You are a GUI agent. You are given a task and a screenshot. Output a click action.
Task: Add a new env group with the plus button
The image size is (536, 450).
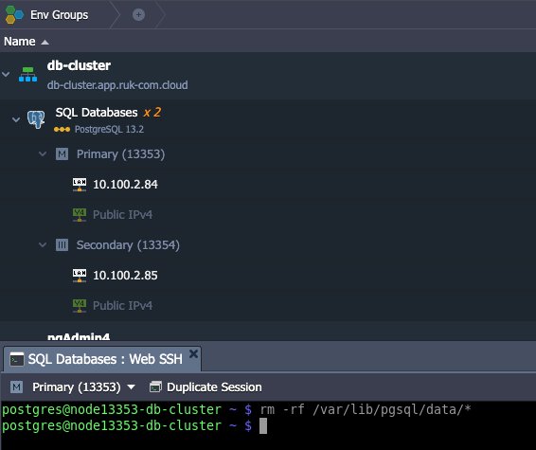coord(138,15)
